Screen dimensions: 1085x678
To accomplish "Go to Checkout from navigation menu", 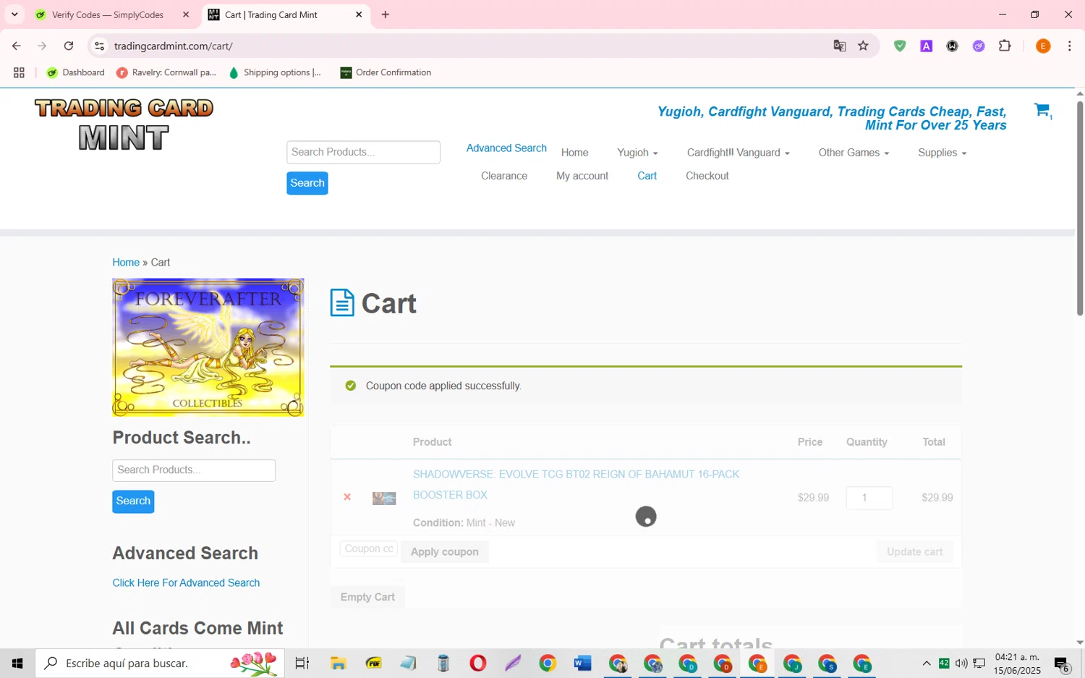I will coord(707,176).
